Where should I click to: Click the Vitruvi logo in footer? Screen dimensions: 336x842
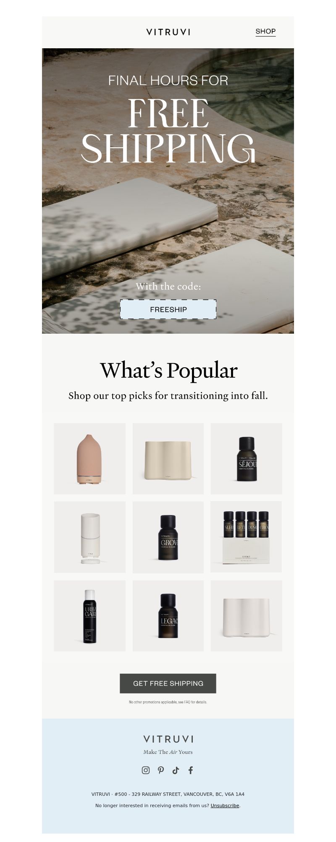168,739
